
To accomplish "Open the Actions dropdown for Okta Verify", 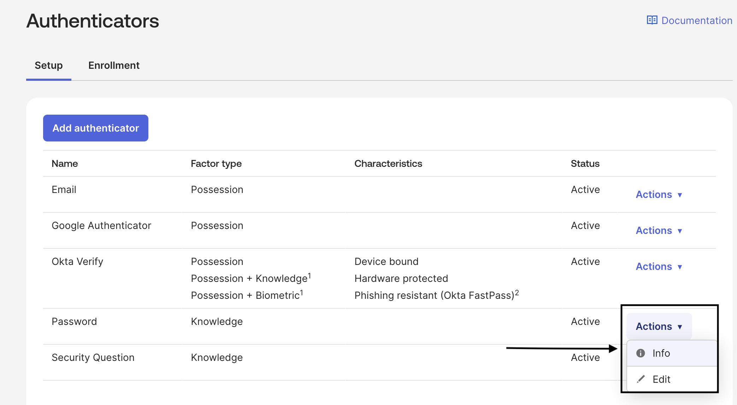I will [659, 266].
